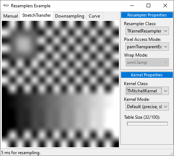Screen dimensions: 174x156
Task: Maximize the Resamplers Example window
Action: (x=148, y=5)
